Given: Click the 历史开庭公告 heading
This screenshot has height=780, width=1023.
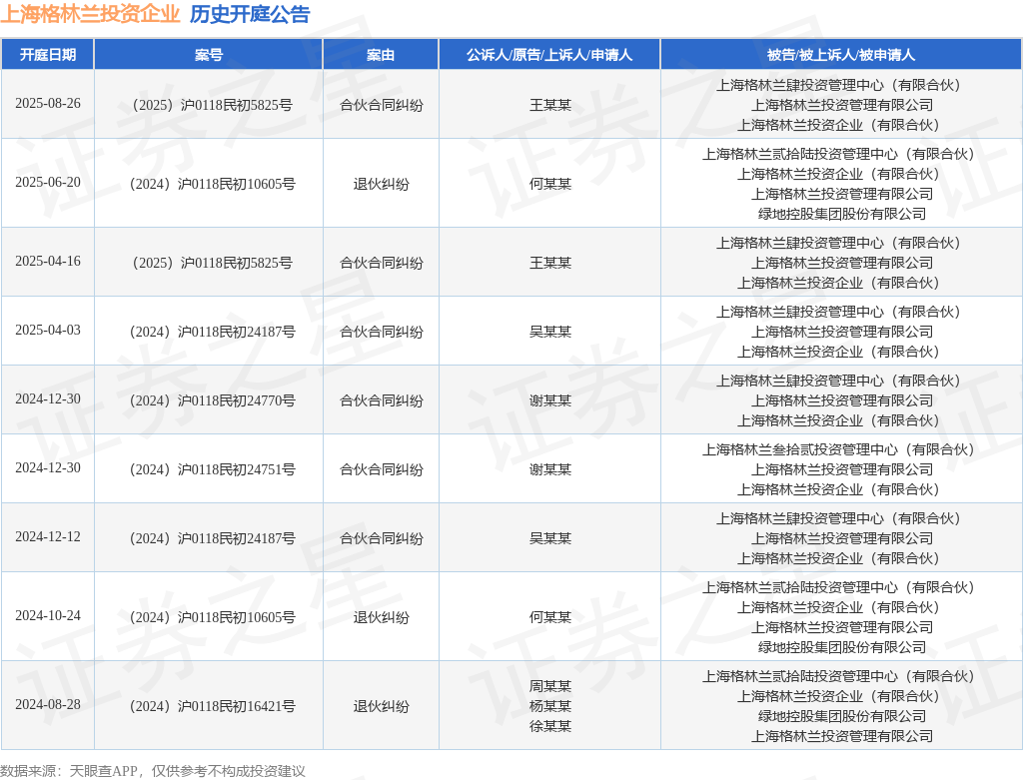Looking at the screenshot, I should pos(250,14).
